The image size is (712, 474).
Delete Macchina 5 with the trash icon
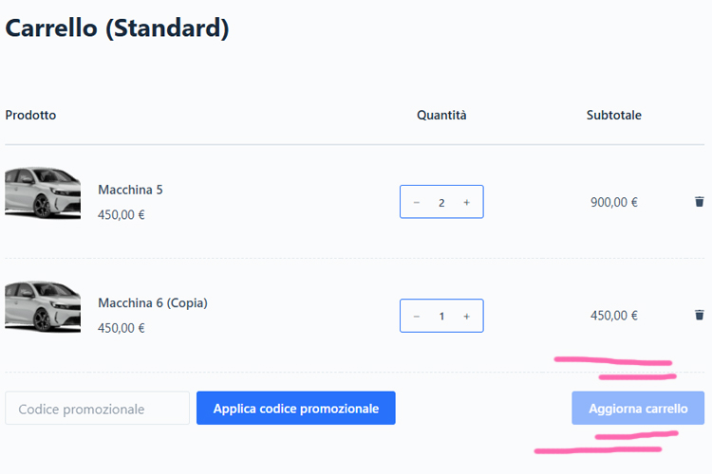pos(700,202)
